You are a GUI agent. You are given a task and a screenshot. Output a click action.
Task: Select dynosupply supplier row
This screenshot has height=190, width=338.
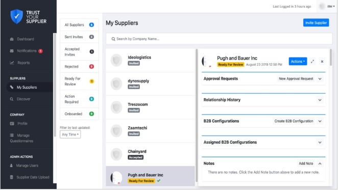151,84
